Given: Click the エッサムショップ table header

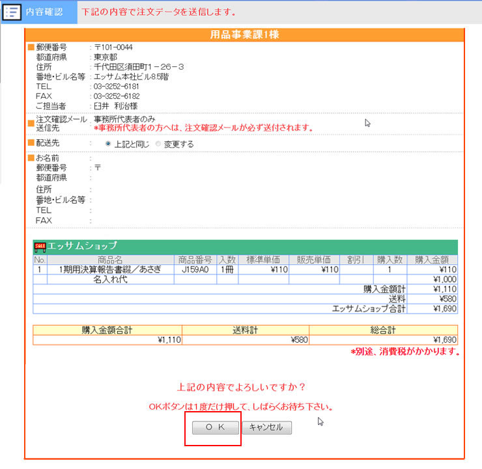Looking at the screenshot, I should (x=245, y=247).
